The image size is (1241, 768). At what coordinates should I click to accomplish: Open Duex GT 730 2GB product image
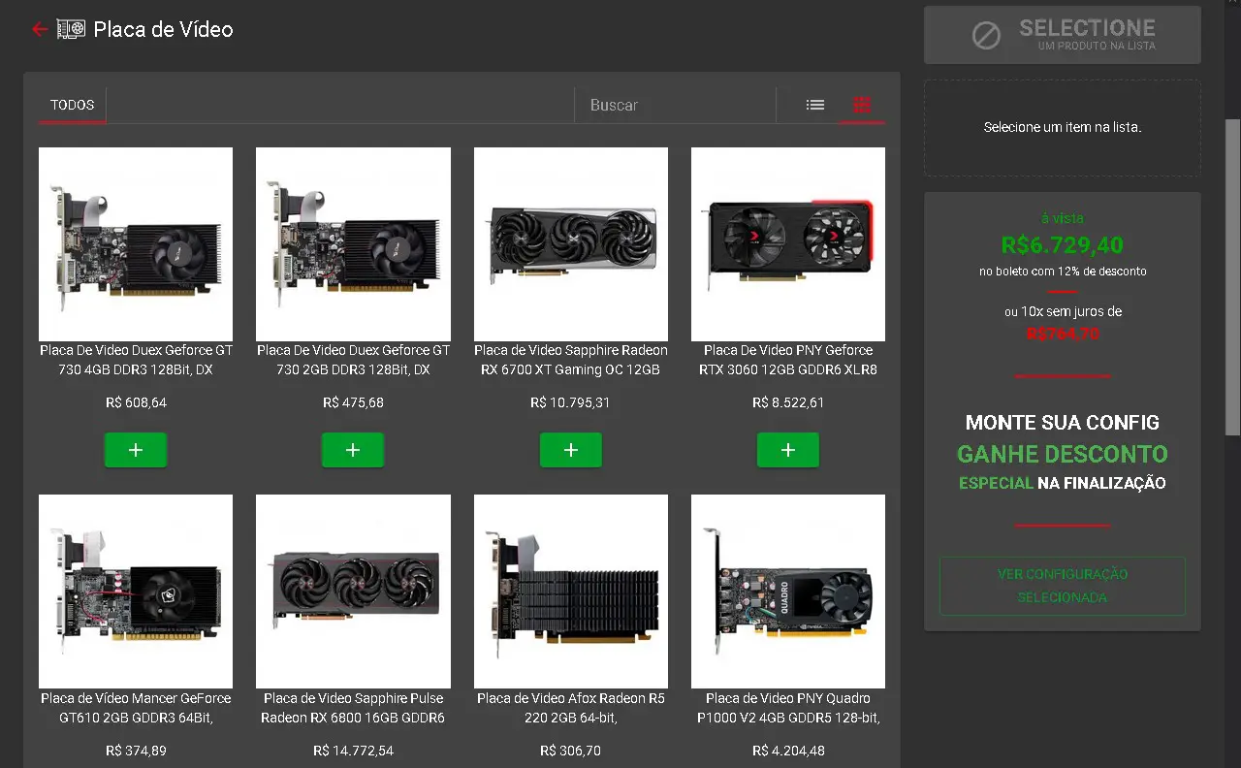tap(353, 244)
